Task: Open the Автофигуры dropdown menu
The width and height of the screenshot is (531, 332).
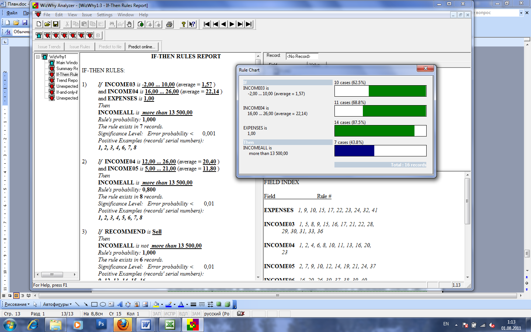Action: click(57, 304)
